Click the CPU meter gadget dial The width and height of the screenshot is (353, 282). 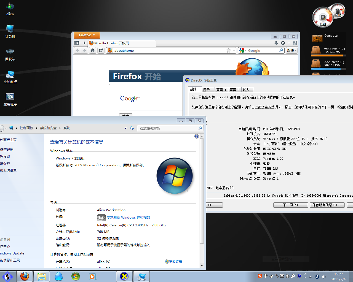tap(323, 18)
